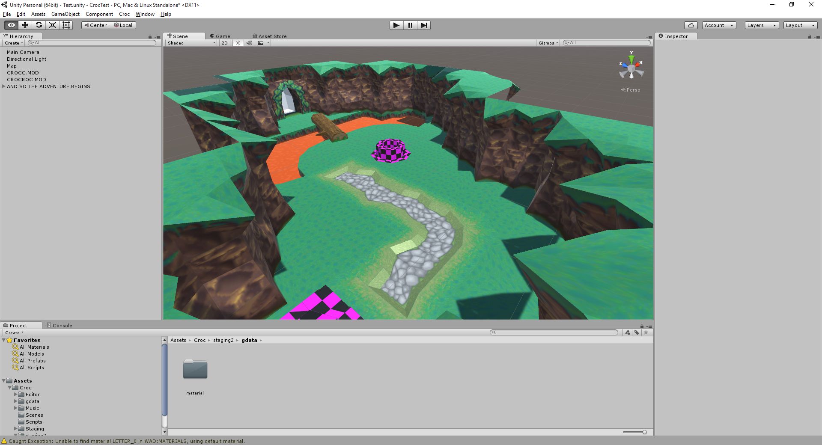Viewport: 822px width, 445px height.
Task: Click the Step frame button
Action: point(424,25)
